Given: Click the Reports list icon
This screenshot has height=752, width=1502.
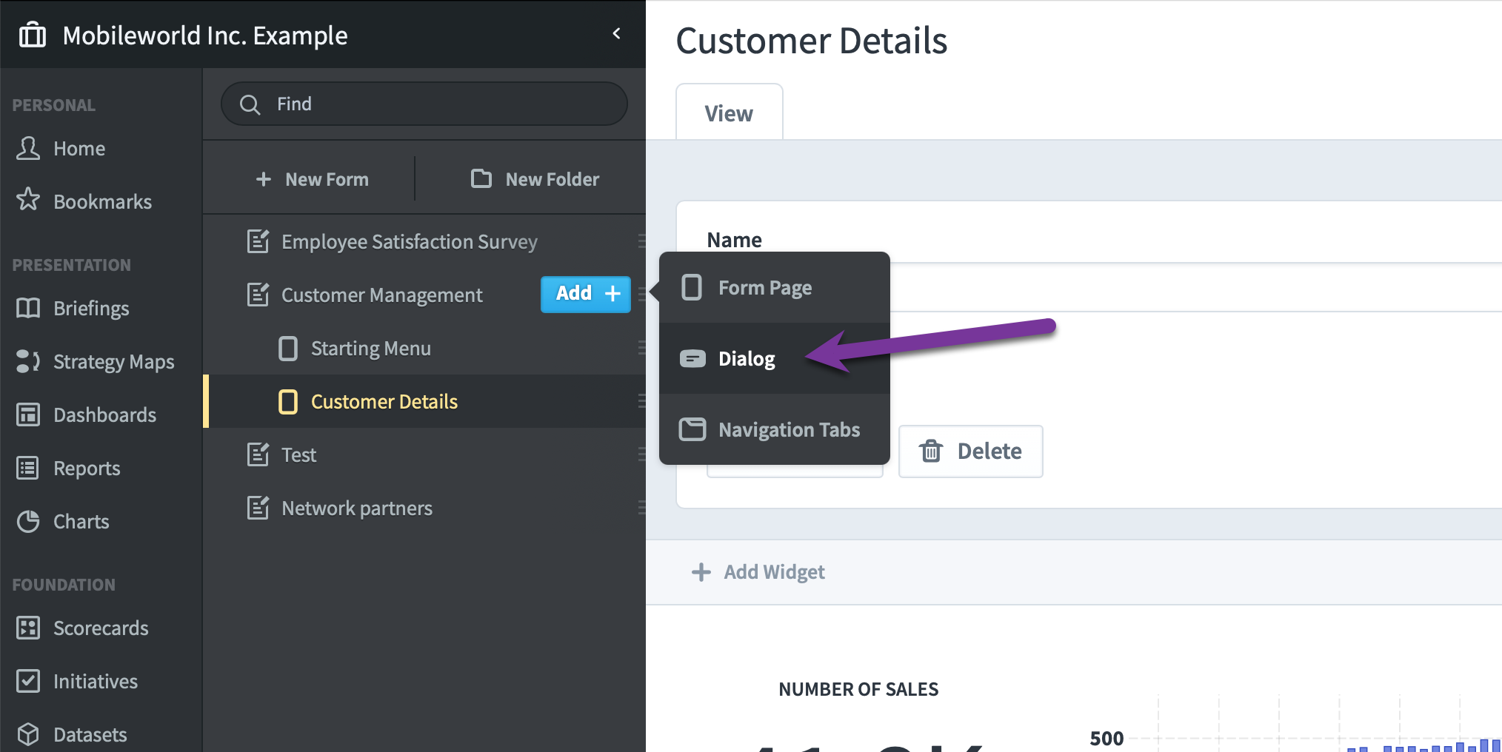Looking at the screenshot, I should (x=28, y=468).
